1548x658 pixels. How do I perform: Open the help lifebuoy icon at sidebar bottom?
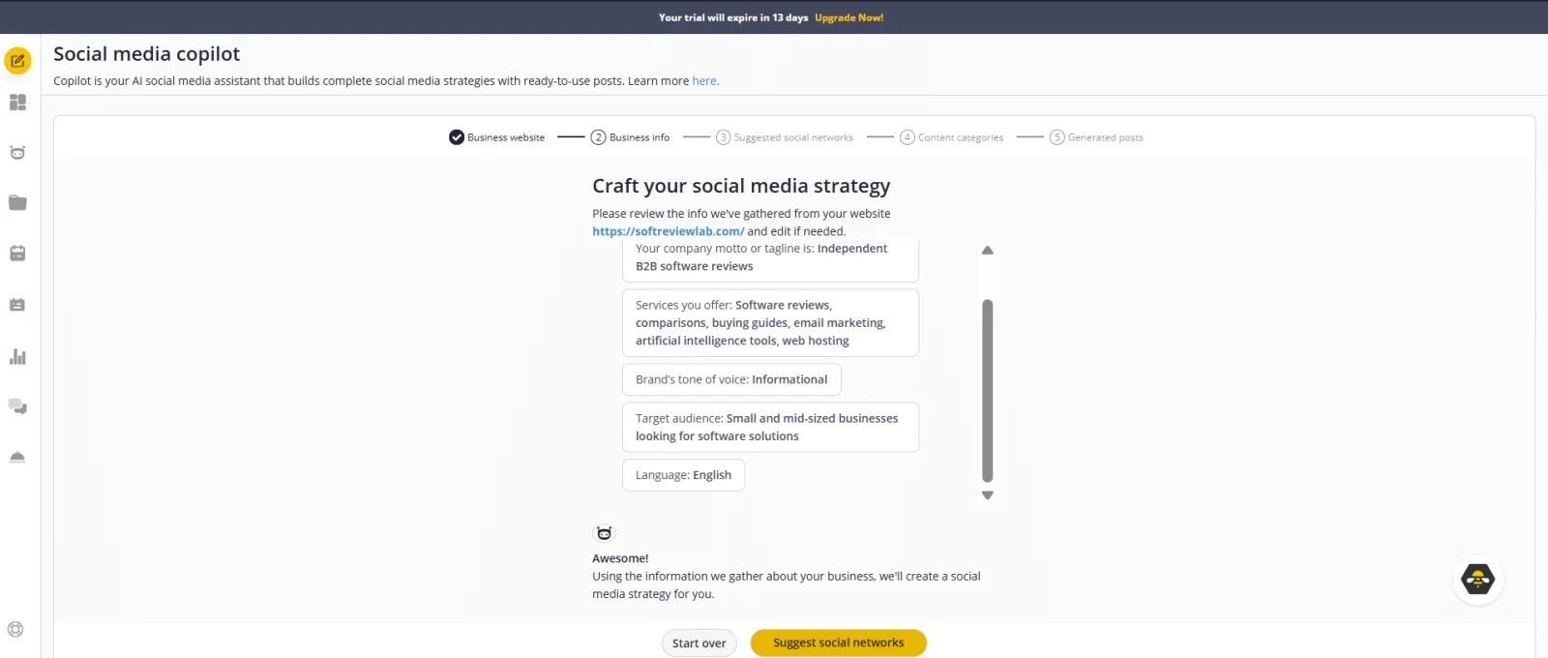15,630
